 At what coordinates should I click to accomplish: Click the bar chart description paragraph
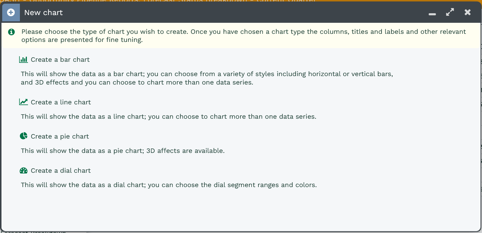(x=206, y=78)
